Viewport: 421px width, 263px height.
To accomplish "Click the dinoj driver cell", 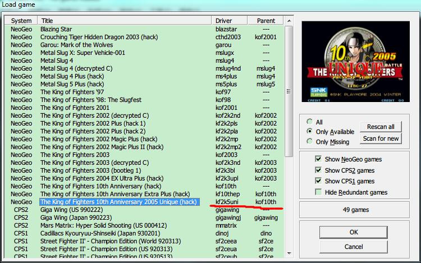I will [x=222, y=233].
